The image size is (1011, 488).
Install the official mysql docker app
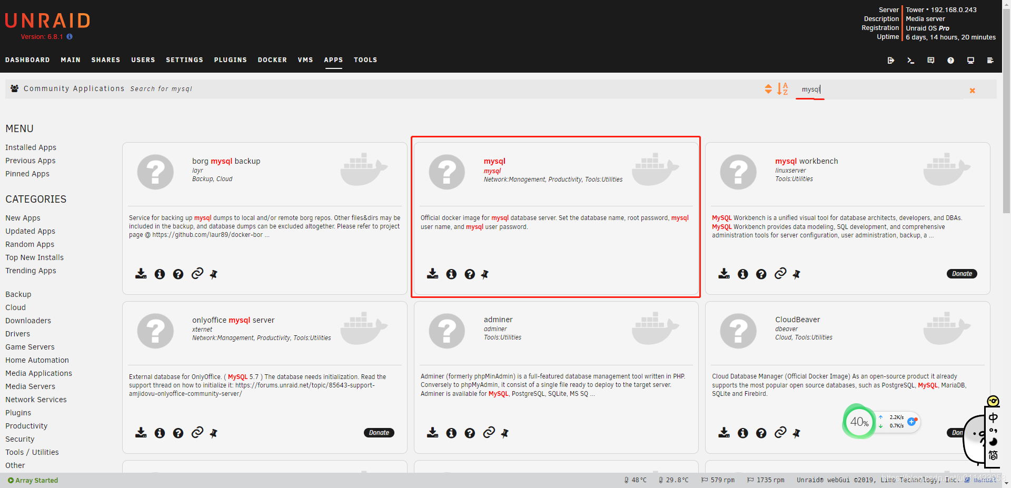pos(432,274)
